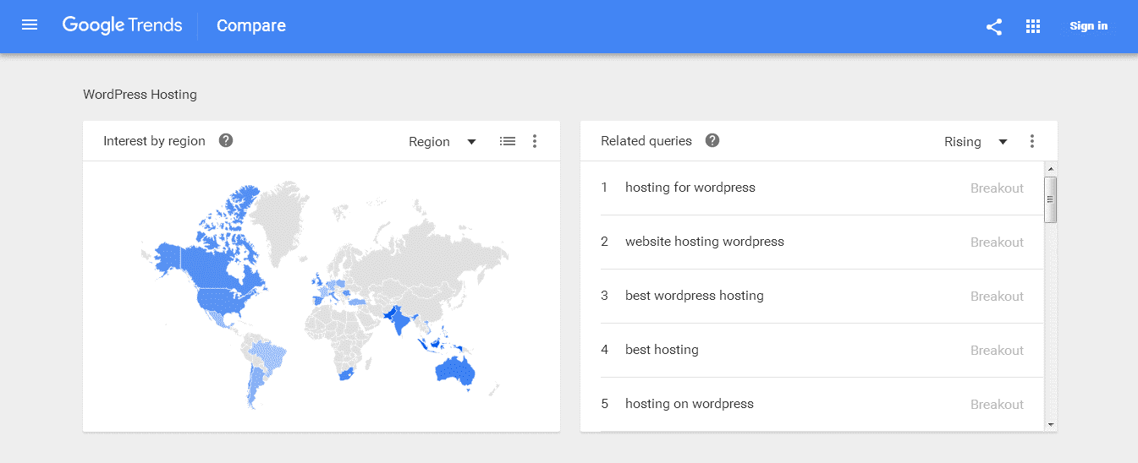Click scroll-down arrow in related queries

[1051, 425]
